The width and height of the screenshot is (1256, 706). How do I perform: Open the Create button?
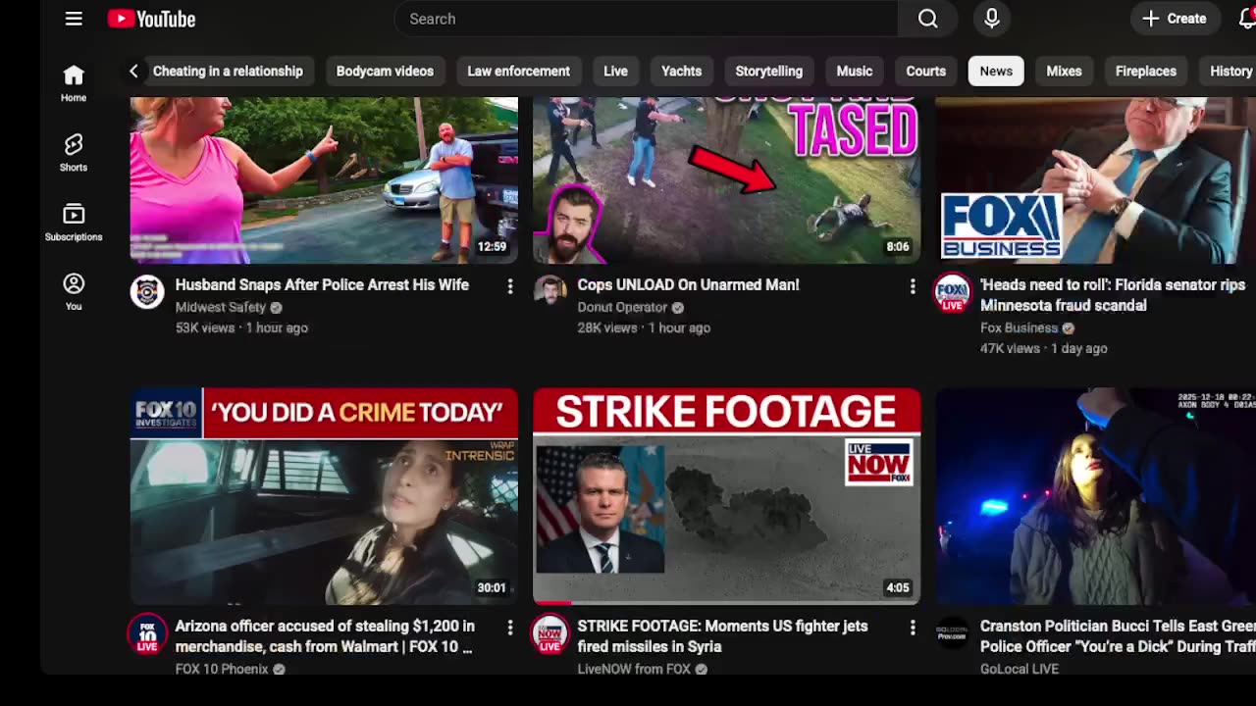coord(1175,19)
